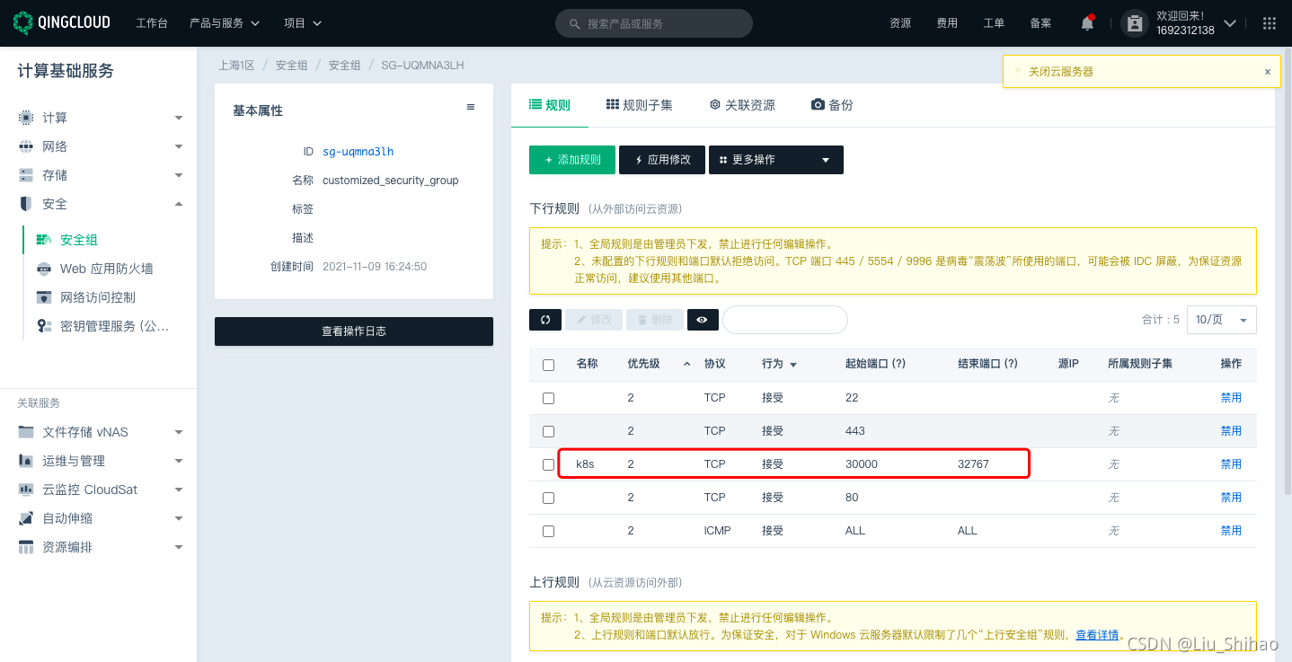Click the 安全组 icon in sidebar
Image resolution: width=1292 pixels, height=662 pixels.
click(x=44, y=240)
